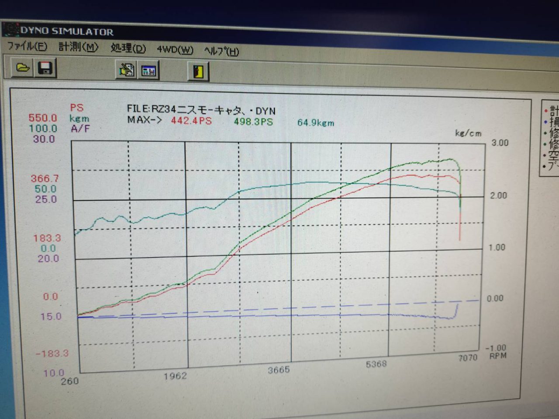Click the FILE name label above graph

[201, 110]
